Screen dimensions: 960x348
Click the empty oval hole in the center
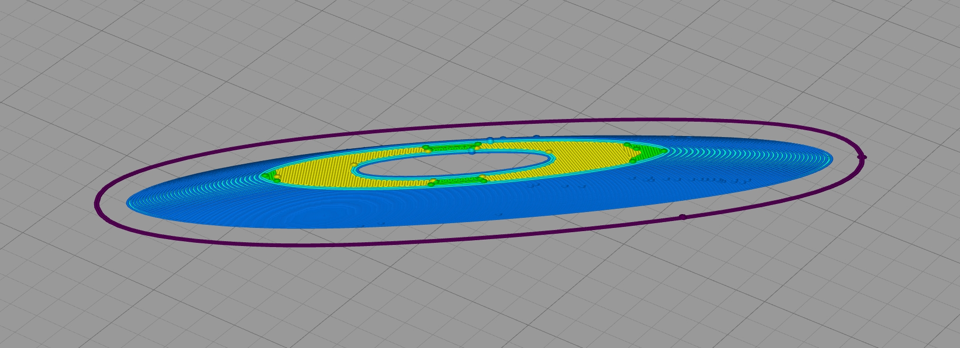tap(453, 165)
